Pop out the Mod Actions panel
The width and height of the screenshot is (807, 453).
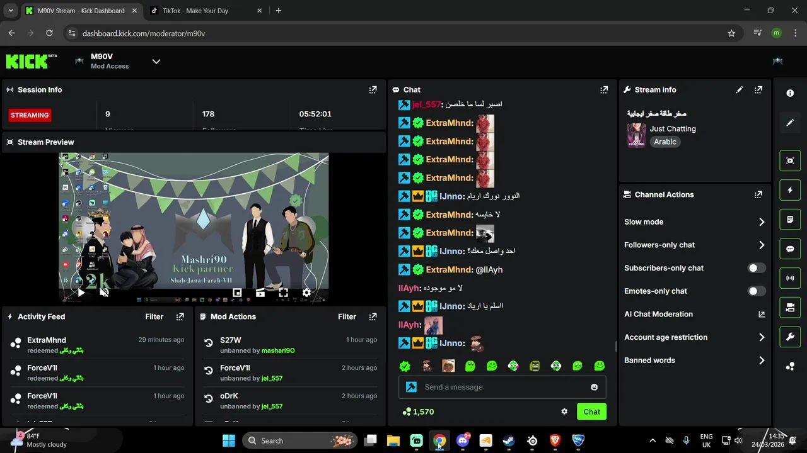click(x=373, y=317)
